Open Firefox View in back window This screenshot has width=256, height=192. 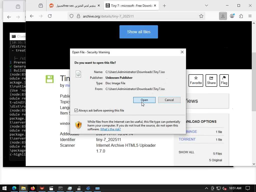click(18, 6)
